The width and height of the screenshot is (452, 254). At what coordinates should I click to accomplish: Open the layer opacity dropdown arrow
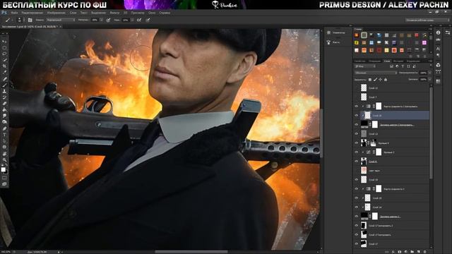(429, 73)
